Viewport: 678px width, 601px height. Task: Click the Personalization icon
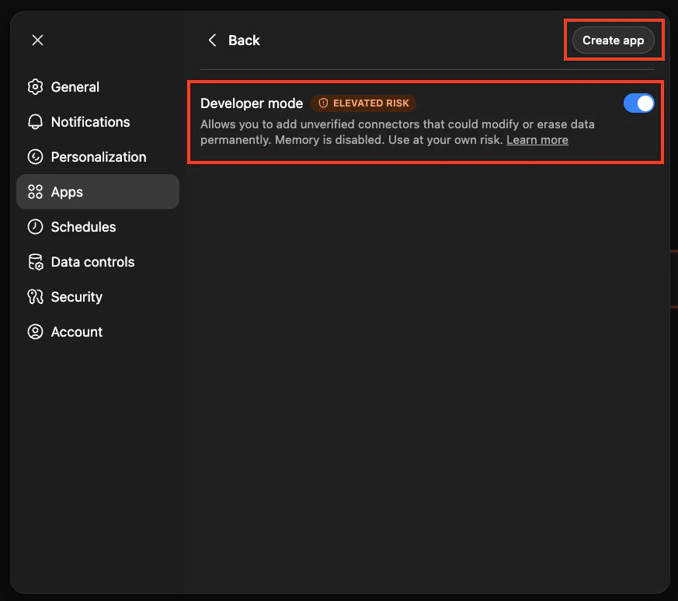click(x=36, y=157)
